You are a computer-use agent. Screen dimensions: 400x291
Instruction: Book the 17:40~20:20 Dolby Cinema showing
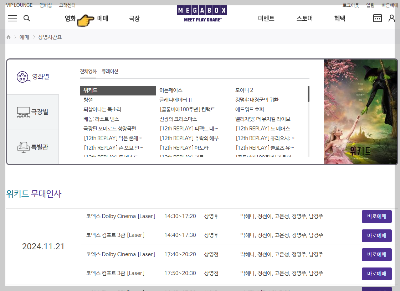pos(376,255)
